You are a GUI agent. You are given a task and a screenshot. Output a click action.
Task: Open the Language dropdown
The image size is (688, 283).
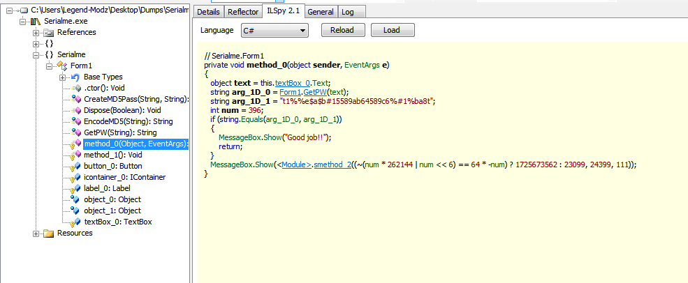click(274, 31)
